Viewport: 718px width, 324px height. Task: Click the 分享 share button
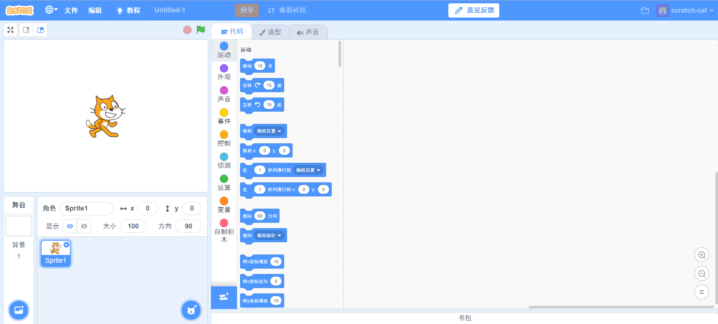(247, 10)
